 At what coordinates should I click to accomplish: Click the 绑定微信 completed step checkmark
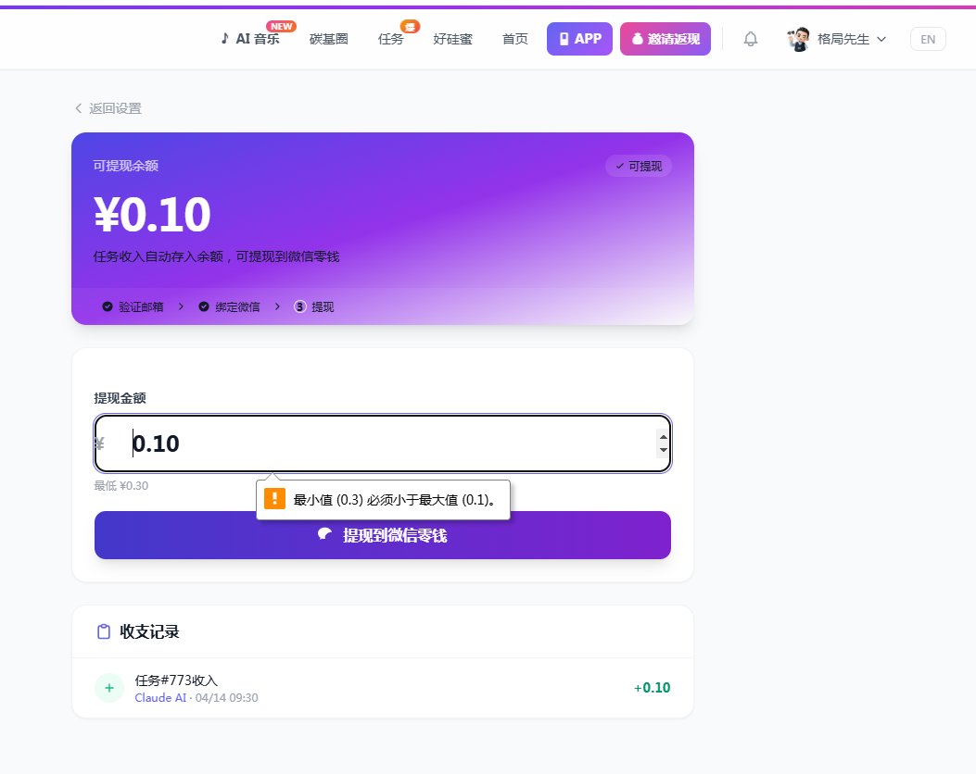click(x=204, y=306)
